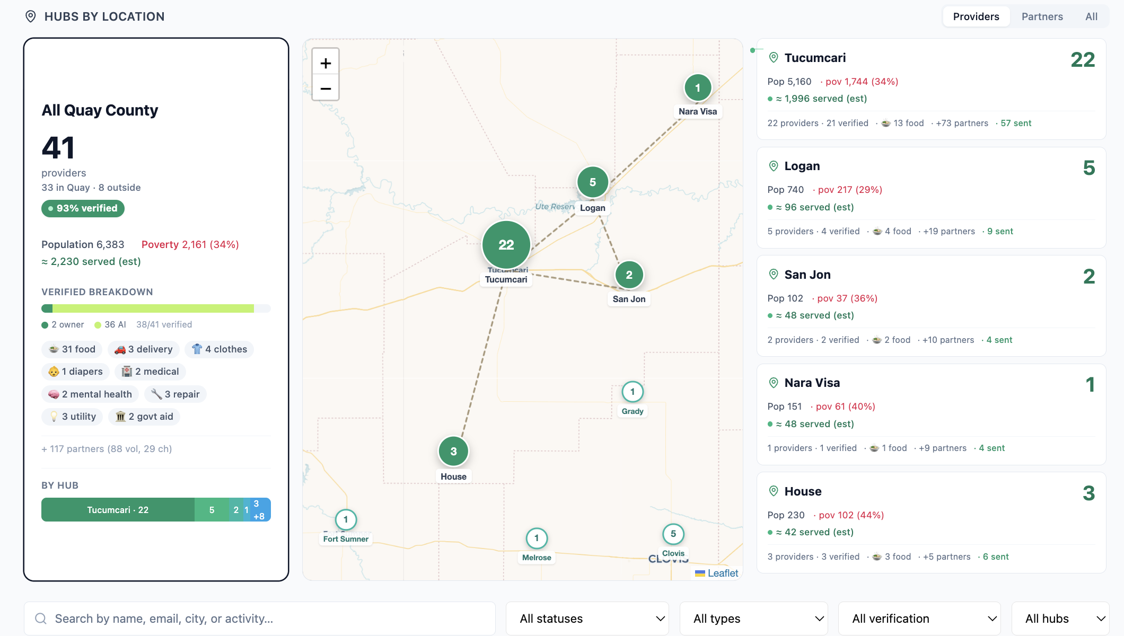Click the Hubs by Location pin icon

click(31, 16)
